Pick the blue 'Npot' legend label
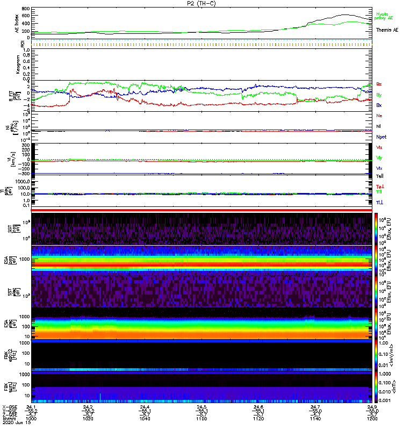This screenshot has height=430, width=403. [381, 137]
